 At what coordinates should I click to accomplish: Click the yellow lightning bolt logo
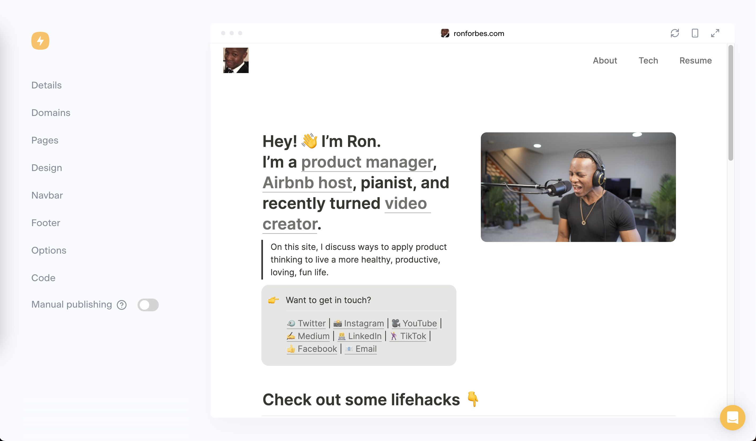tap(40, 41)
